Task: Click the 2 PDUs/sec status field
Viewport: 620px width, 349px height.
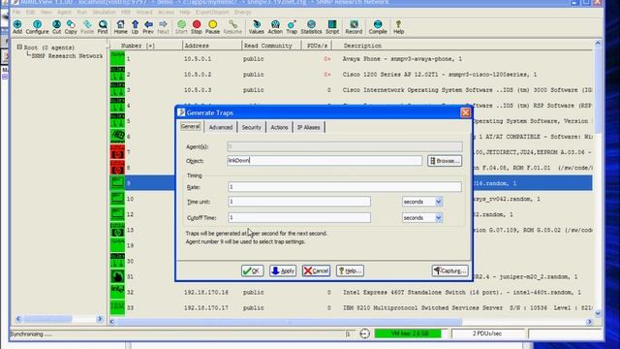Action: 487,333
